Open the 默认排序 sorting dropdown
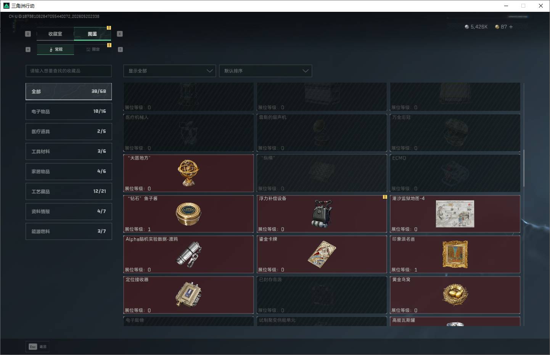Viewport: 550px width, 355px height. click(265, 71)
